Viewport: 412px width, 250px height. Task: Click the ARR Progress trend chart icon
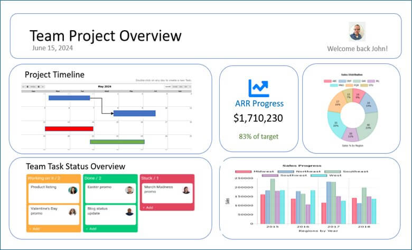[x=258, y=88]
